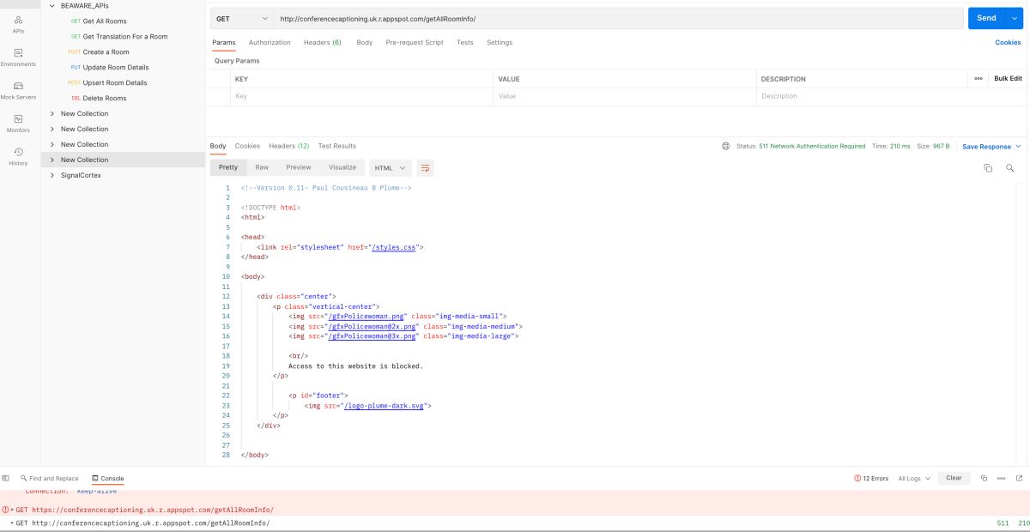
Task: Open Get Translation For a Room request
Action: [125, 36]
